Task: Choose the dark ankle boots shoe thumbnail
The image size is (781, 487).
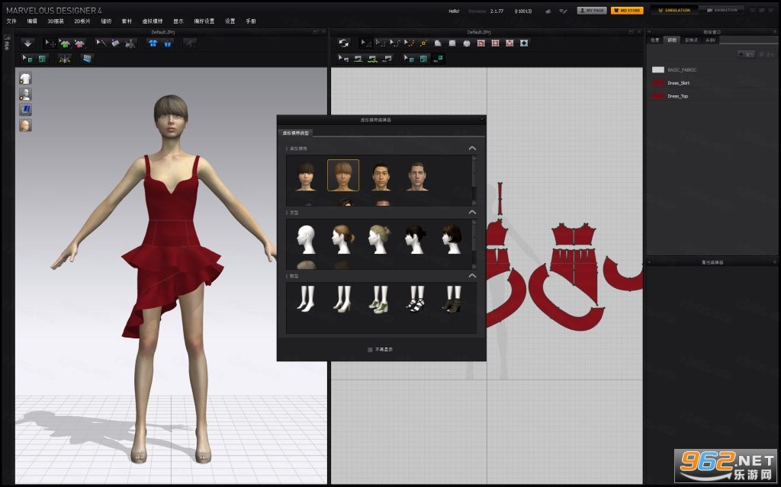Action: [x=453, y=299]
